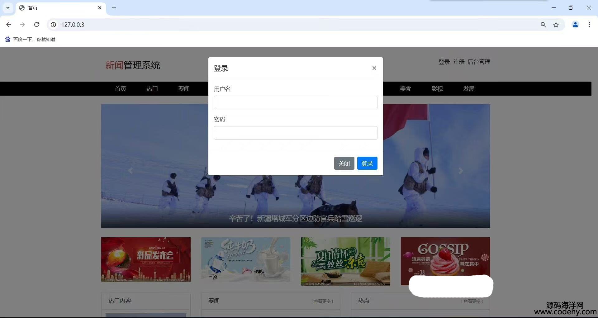Reload the current page
Viewport: 598px width, 318px height.
click(36, 25)
